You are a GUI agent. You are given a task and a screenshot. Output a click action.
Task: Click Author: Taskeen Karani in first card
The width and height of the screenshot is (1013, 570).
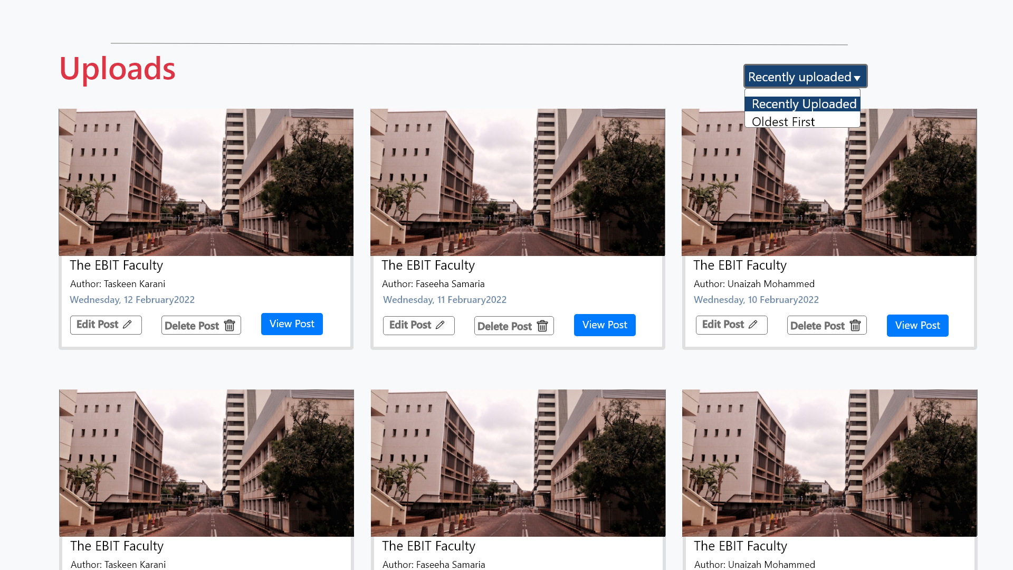pyautogui.click(x=118, y=284)
